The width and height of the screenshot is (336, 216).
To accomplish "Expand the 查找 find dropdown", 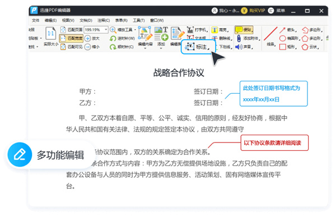I will pyautogui.click(x=38, y=47).
